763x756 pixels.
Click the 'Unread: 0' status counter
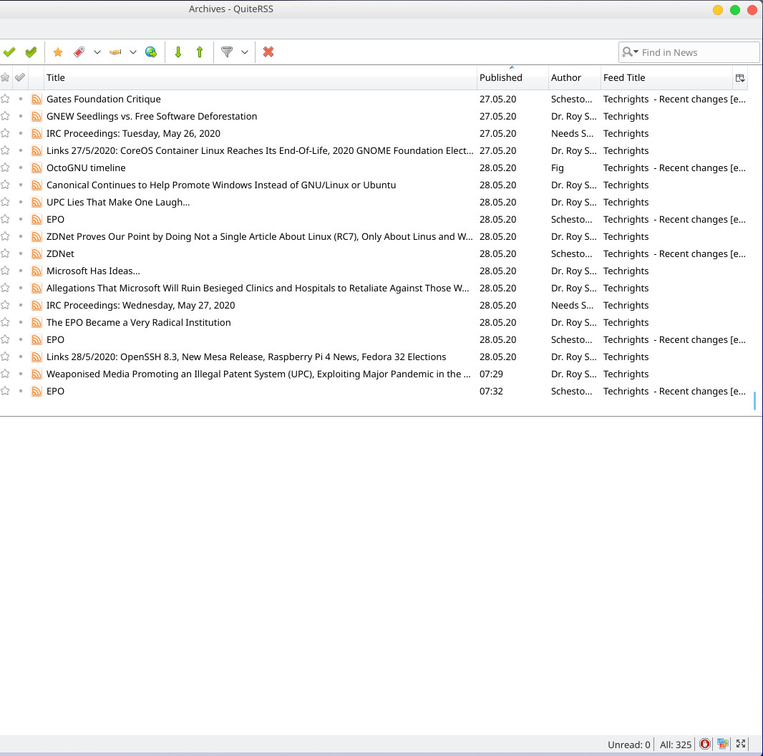(x=628, y=745)
